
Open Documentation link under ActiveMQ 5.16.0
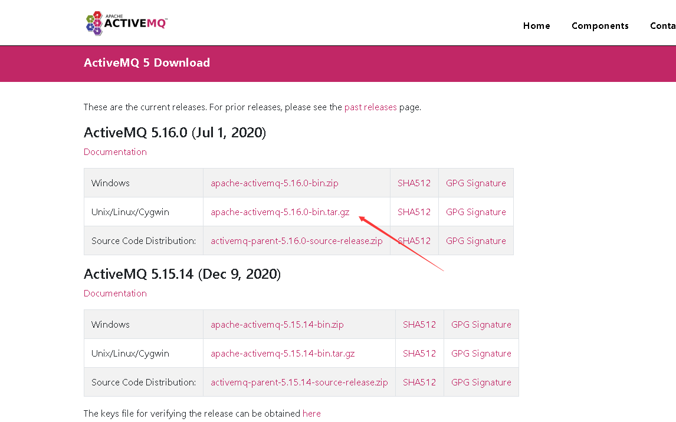point(115,151)
